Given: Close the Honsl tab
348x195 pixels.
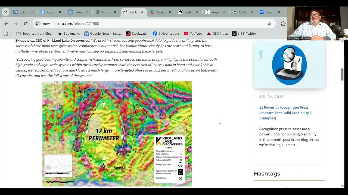Looking at the screenshot, I should pos(115,12).
